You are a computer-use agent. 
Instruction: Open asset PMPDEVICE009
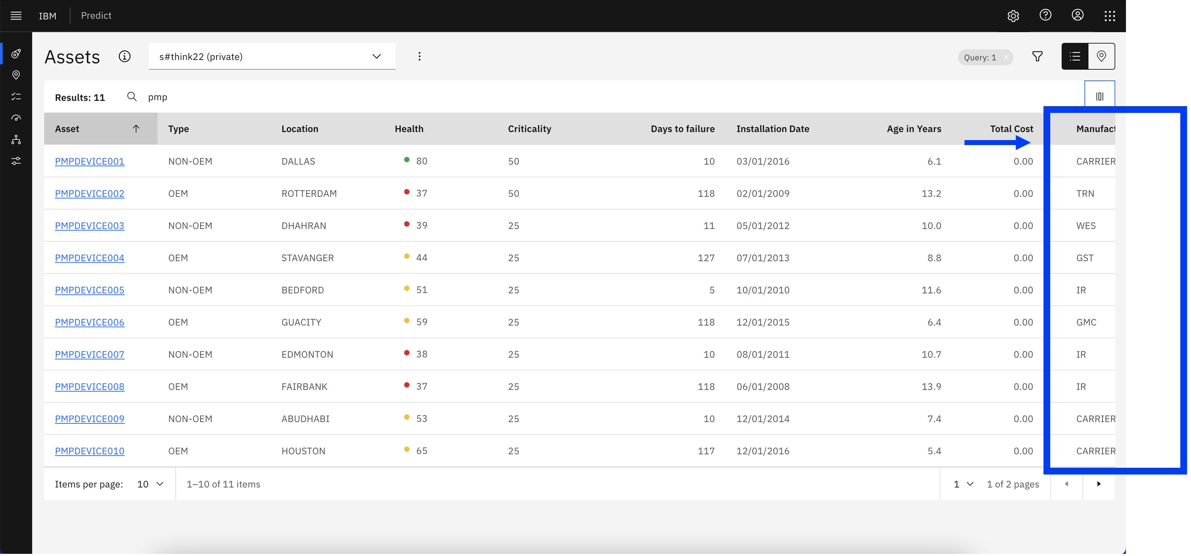coord(90,419)
